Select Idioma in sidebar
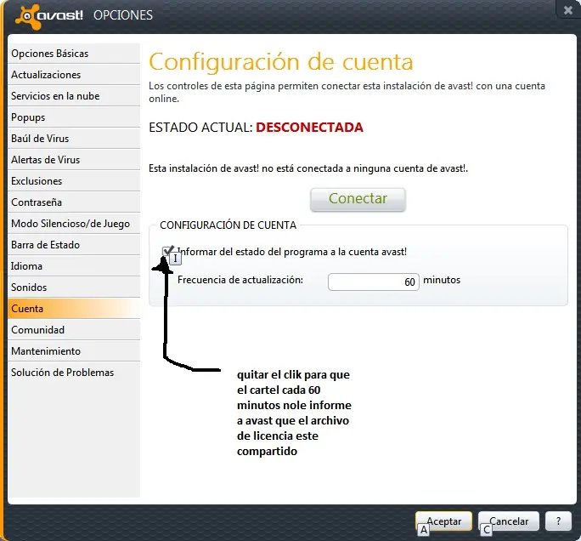The width and height of the screenshot is (581, 541). point(74,266)
